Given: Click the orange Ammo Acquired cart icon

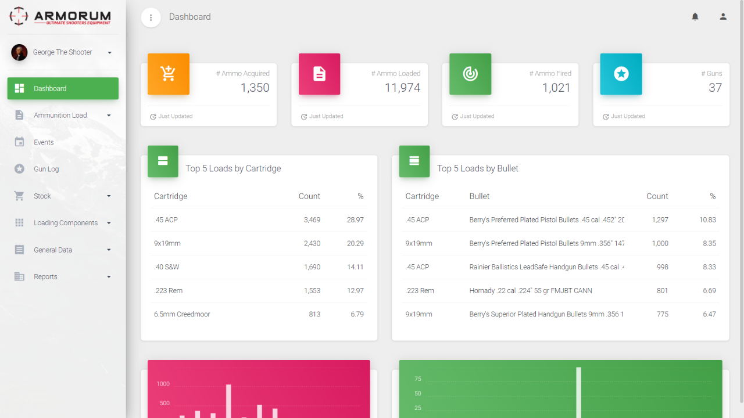Looking at the screenshot, I should (169, 74).
